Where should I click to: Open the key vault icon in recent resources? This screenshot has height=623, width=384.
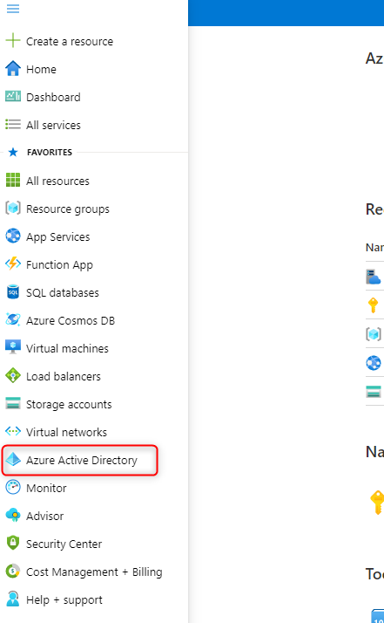point(373,305)
